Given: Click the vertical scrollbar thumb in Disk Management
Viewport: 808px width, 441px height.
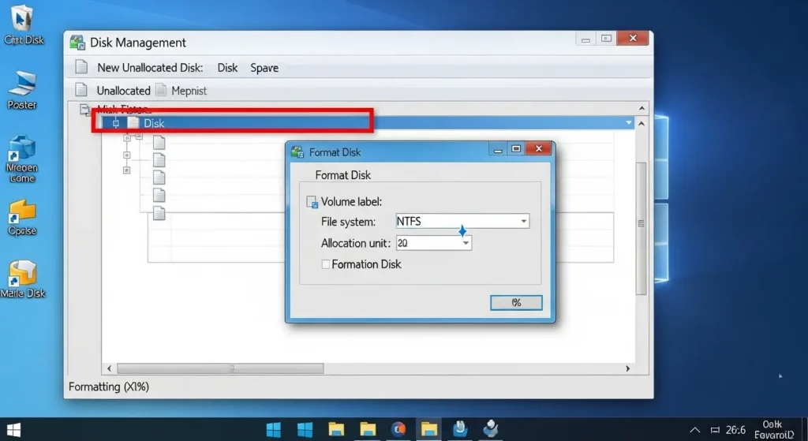Looking at the screenshot, I should (x=641, y=228).
